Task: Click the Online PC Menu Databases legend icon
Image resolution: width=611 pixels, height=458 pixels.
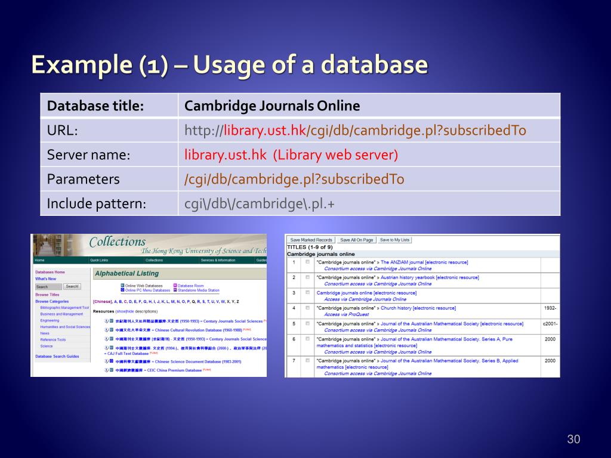Action: point(122,290)
